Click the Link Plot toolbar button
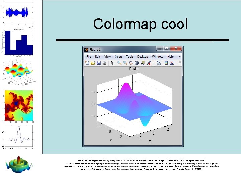241x180 pixels. click(159, 63)
